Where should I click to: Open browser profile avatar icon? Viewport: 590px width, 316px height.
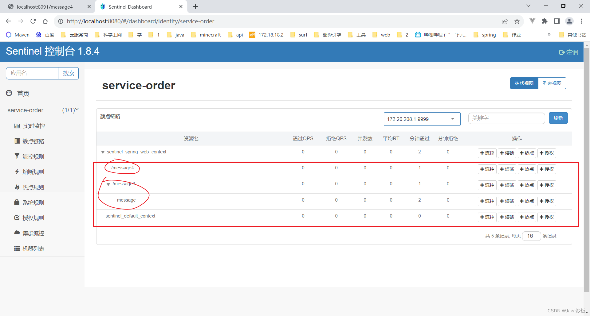point(569,21)
